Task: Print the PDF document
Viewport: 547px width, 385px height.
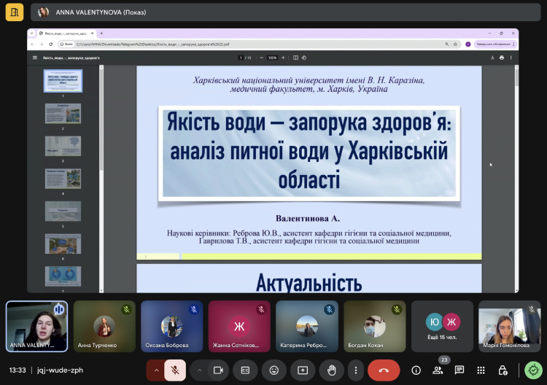Action: click(502, 58)
